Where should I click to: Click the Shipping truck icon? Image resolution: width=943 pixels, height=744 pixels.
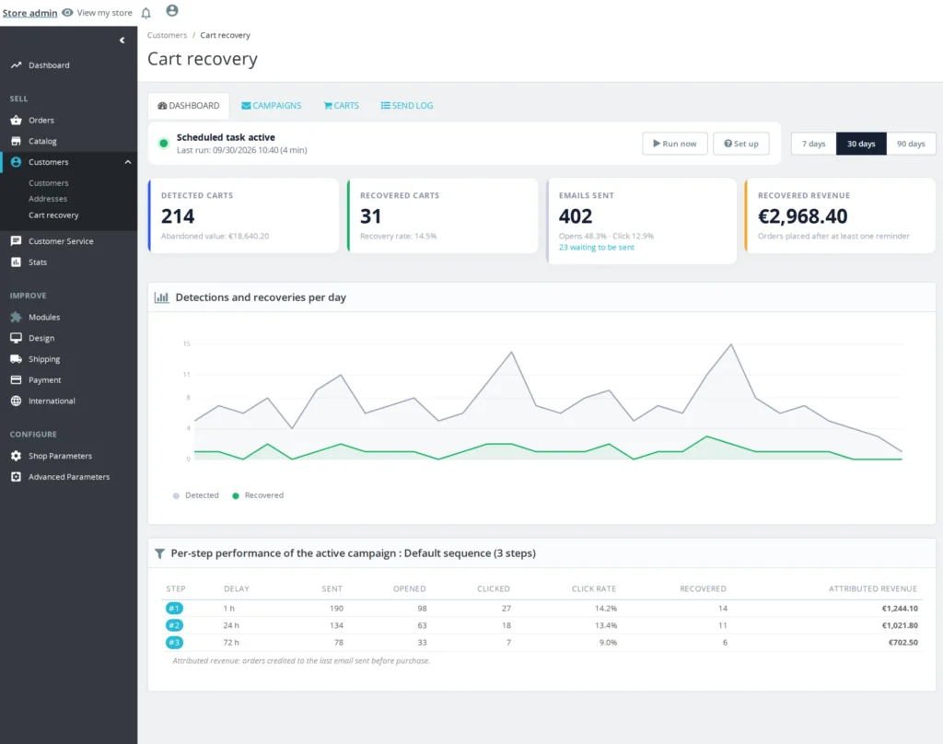point(17,359)
